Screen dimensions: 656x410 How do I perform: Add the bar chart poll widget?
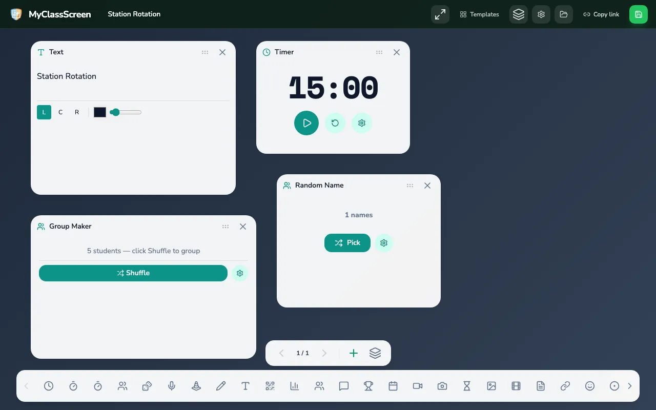click(295, 386)
